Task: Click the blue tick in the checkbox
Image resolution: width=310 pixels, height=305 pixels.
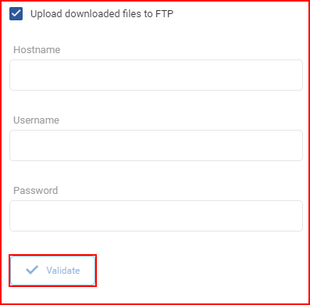Action: (16, 13)
